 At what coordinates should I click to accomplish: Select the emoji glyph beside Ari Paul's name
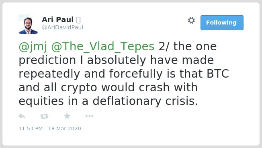78,20
